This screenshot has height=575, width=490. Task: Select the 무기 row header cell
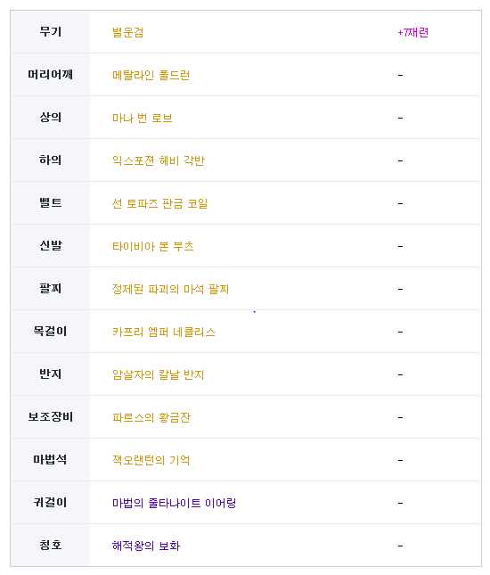coord(50,32)
